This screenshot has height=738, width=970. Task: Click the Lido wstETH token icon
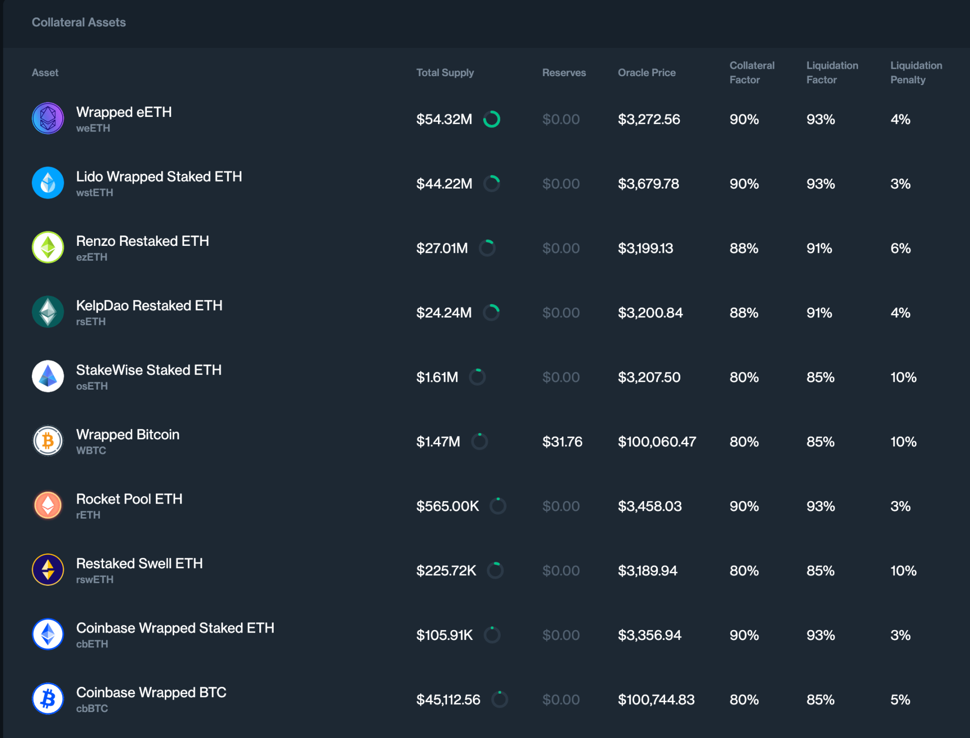[48, 183]
